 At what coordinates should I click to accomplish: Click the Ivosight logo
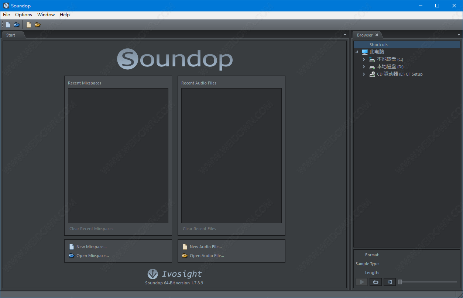click(175, 274)
